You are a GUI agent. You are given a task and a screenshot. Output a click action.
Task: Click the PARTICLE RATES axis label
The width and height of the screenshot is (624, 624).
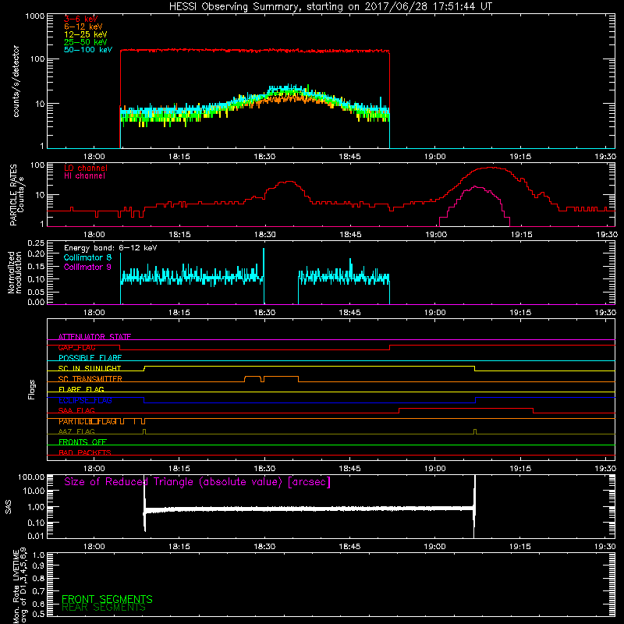tap(16, 194)
